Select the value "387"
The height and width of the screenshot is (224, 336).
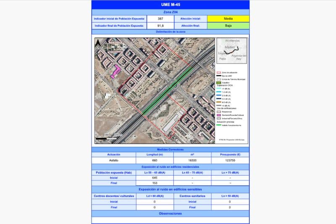pyautogui.click(x=160, y=18)
